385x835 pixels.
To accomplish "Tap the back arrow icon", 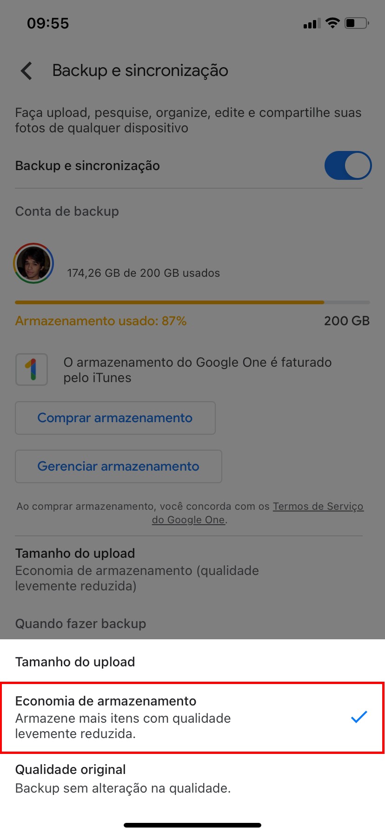I will [x=27, y=71].
